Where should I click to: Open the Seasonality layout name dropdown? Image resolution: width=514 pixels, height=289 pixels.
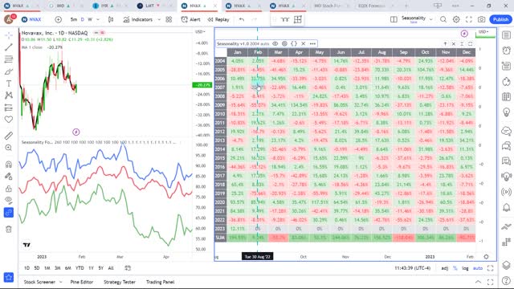point(431,19)
